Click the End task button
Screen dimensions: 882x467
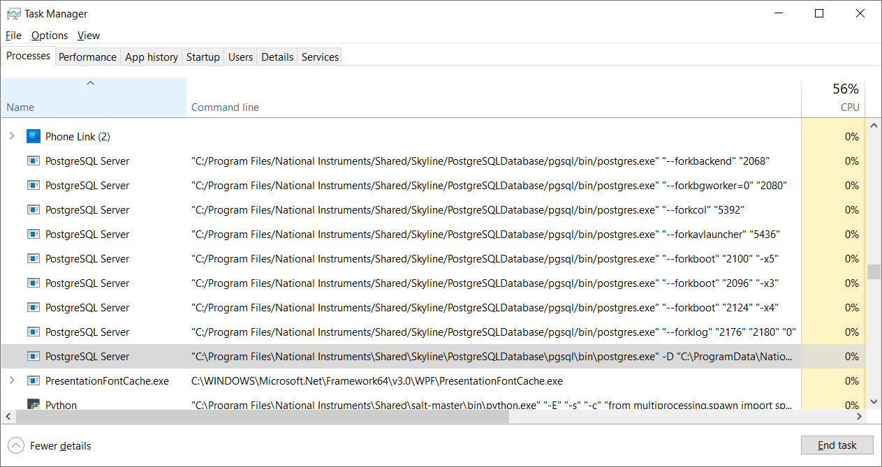coord(837,445)
